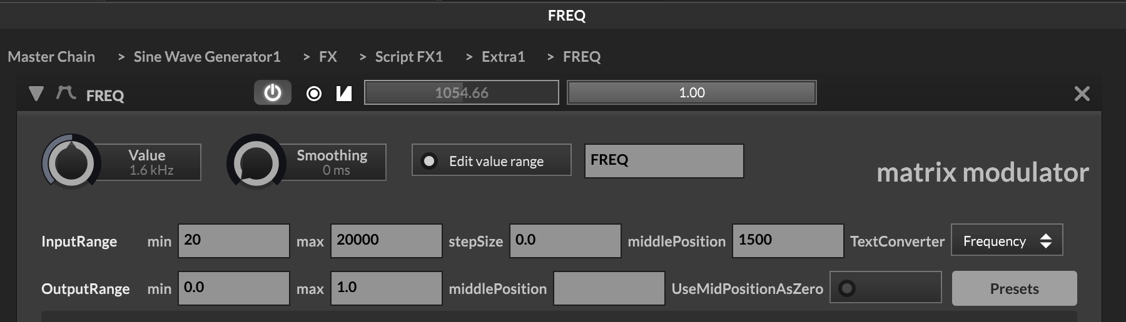The width and height of the screenshot is (1126, 322).
Task: Click the Value knob
Action: (71, 162)
